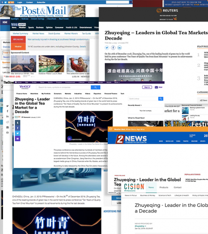Image resolution: width=208 pixels, height=234 pixels.
Task: Open WRAL breaking news shooting headline
Action: pos(58,39)
